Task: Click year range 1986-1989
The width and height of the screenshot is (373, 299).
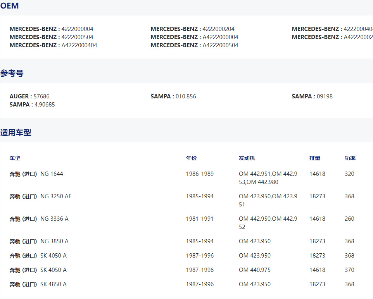Action: coord(200,174)
